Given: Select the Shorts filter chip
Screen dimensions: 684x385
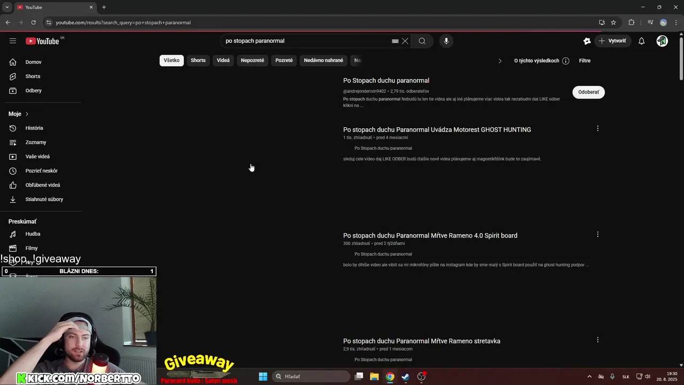Looking at the screenshot, I should pos(198,60).
